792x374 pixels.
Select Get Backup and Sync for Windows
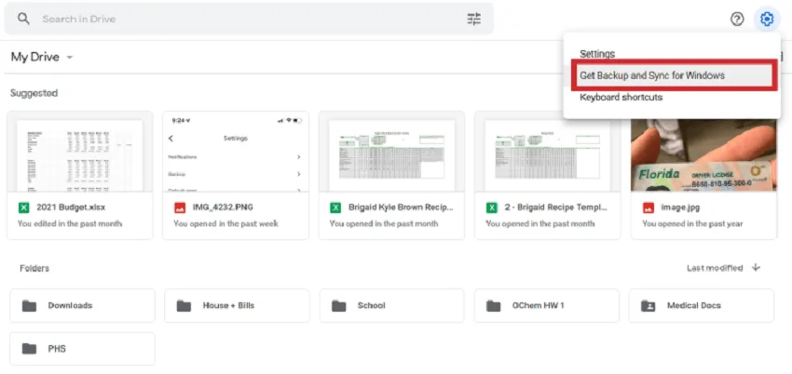(x=675, y=75)
